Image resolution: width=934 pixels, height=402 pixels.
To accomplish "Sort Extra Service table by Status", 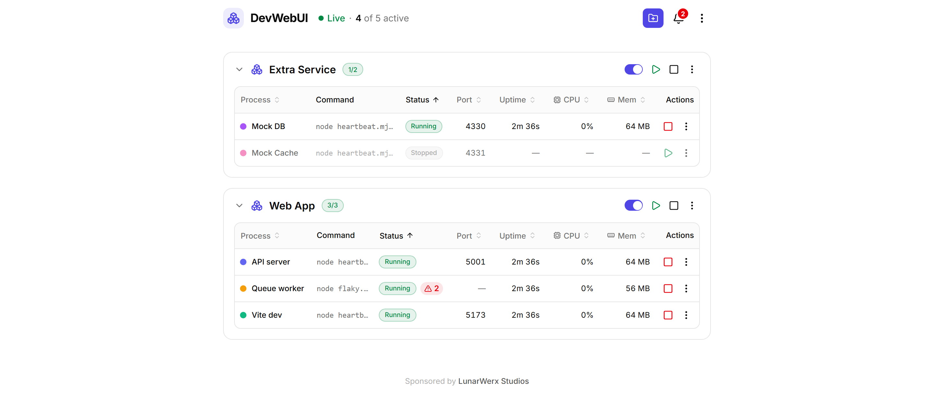I will [x=422, y=100].
